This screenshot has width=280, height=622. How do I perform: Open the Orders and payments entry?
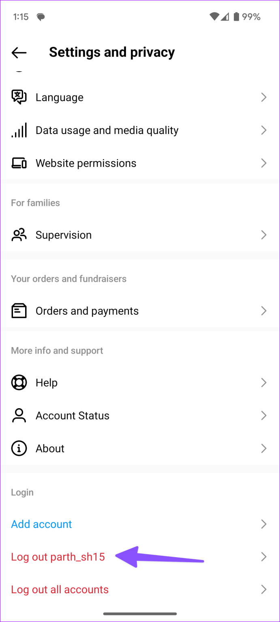(x=87, y=311)
